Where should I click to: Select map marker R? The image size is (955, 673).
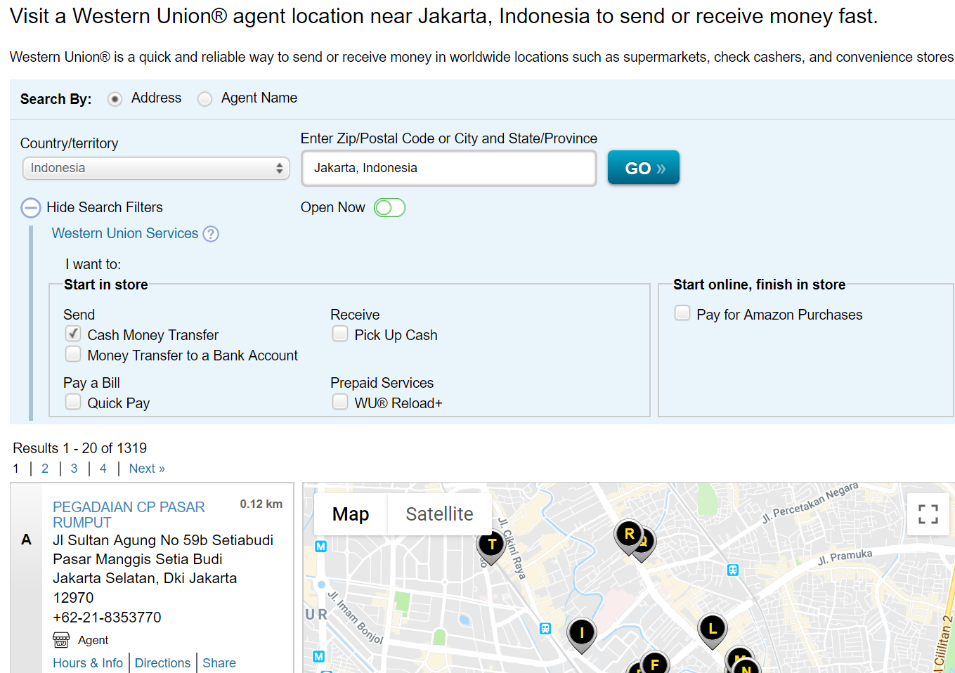(629, 535)
